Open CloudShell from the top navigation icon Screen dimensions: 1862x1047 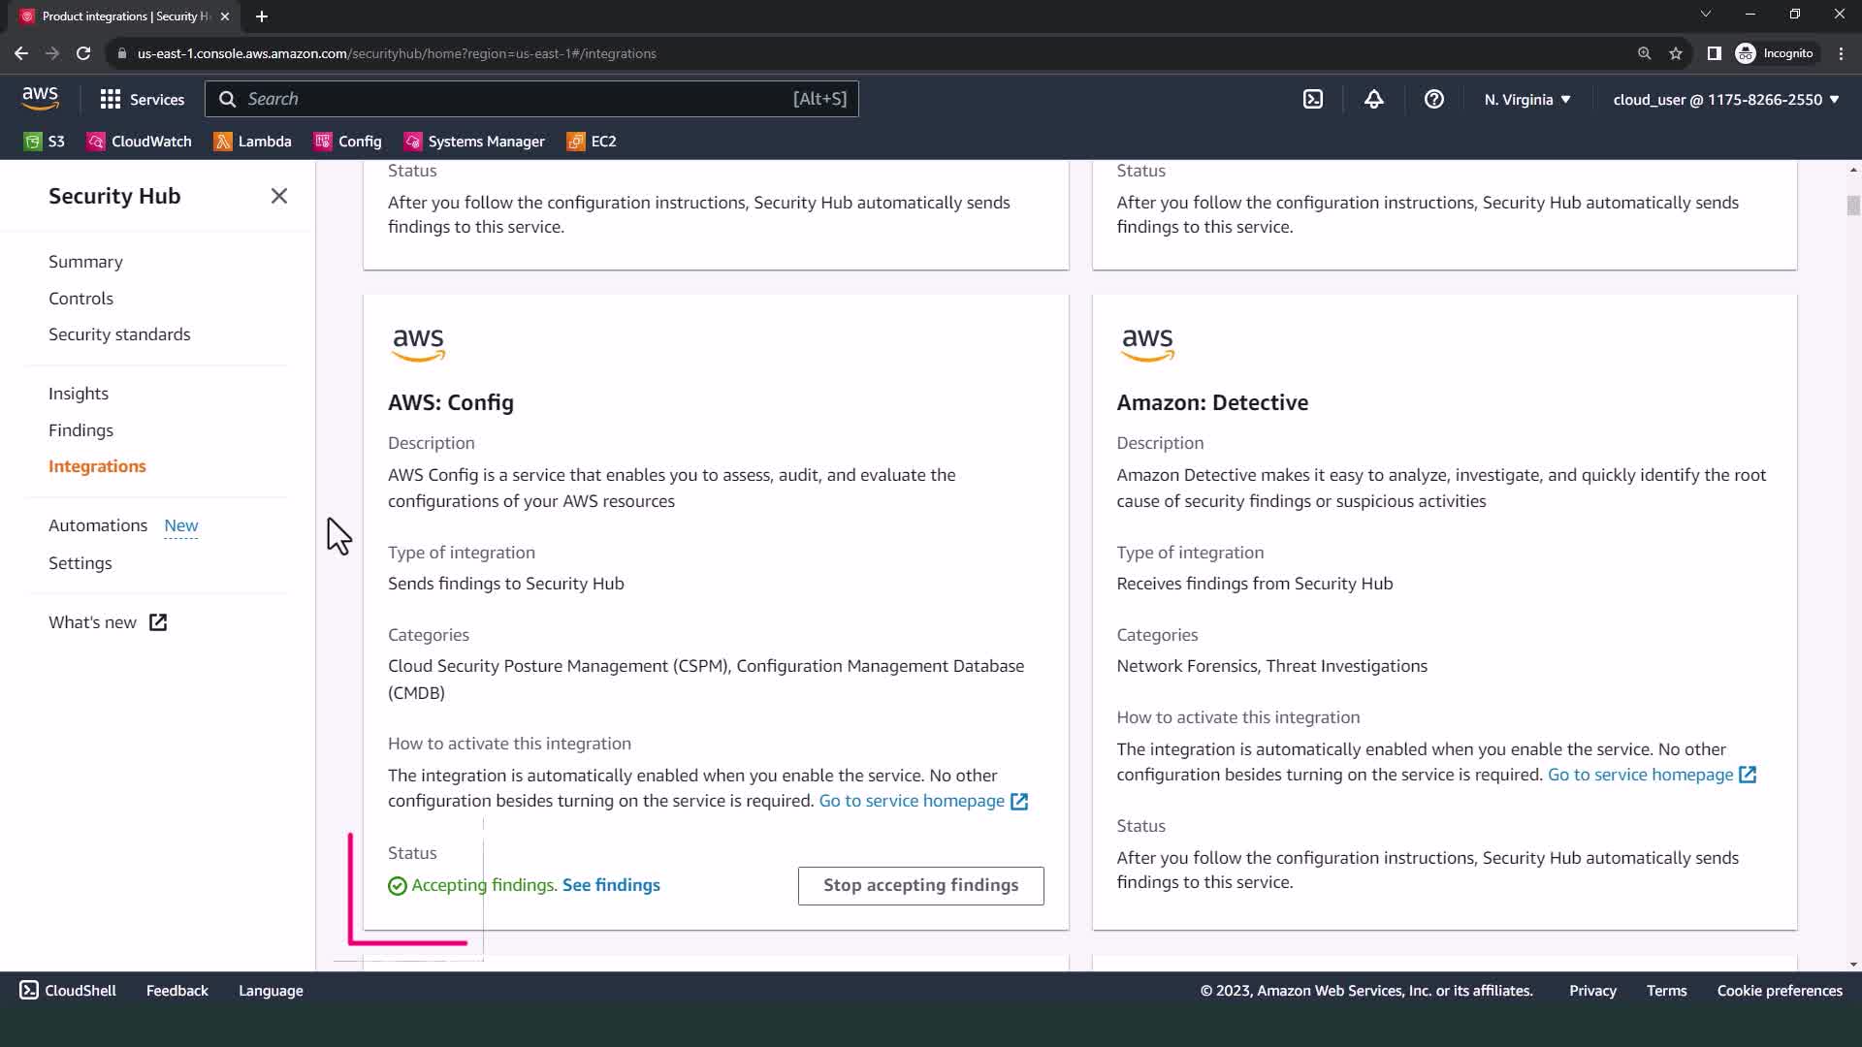[1312, 99]
